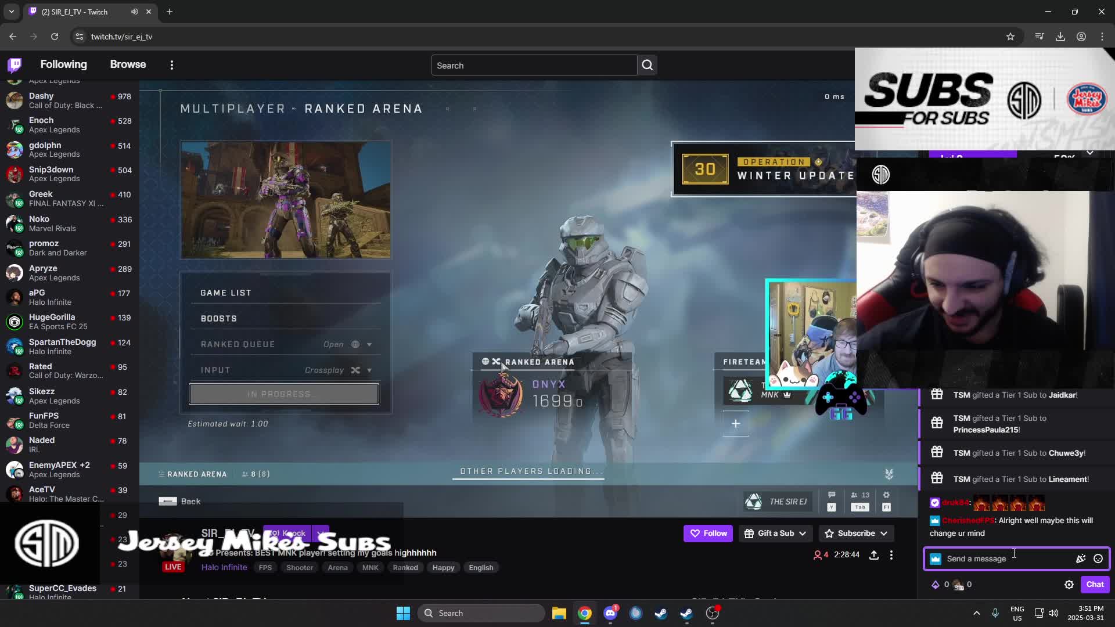The image size is (1115, 627).
Task: Click the Shooter tag
Action: click(300, 568)
